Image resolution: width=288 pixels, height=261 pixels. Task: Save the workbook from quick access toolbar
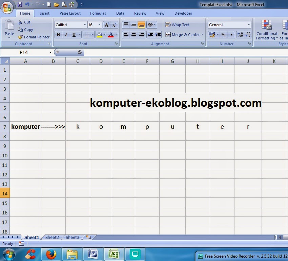(20, 4)
